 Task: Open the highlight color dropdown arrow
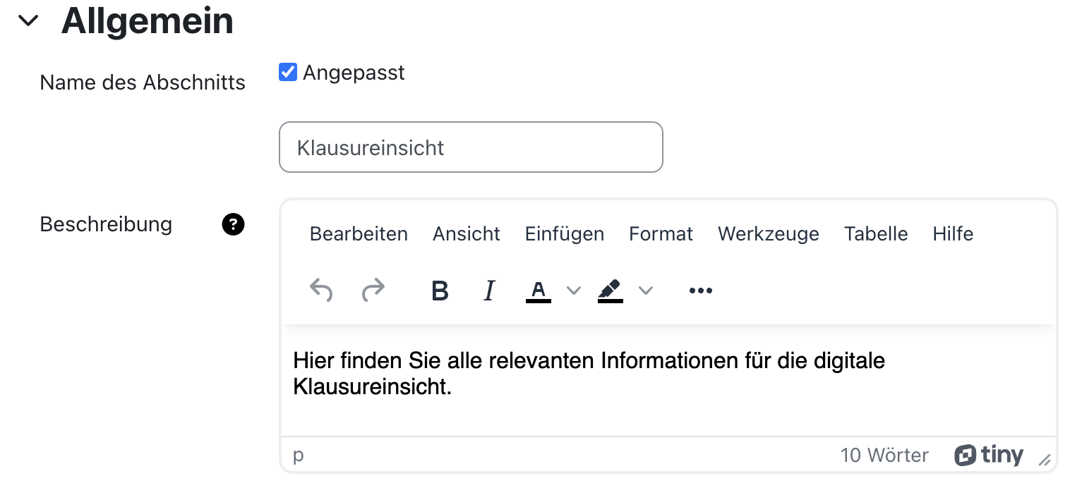pyautogui.click(x=645, y=290)
